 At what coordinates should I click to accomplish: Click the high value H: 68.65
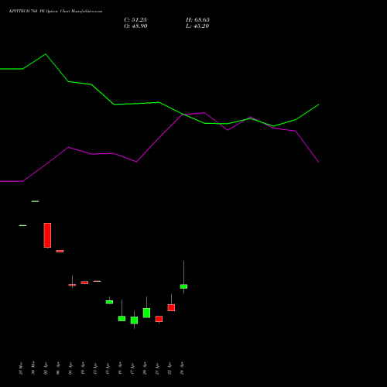[x=197, y=20]
